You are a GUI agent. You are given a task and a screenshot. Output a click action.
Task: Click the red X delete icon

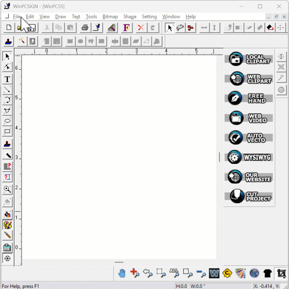(141, 28)
